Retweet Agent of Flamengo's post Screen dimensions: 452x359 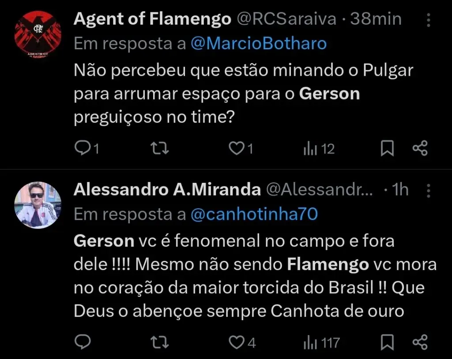point(159,148)
